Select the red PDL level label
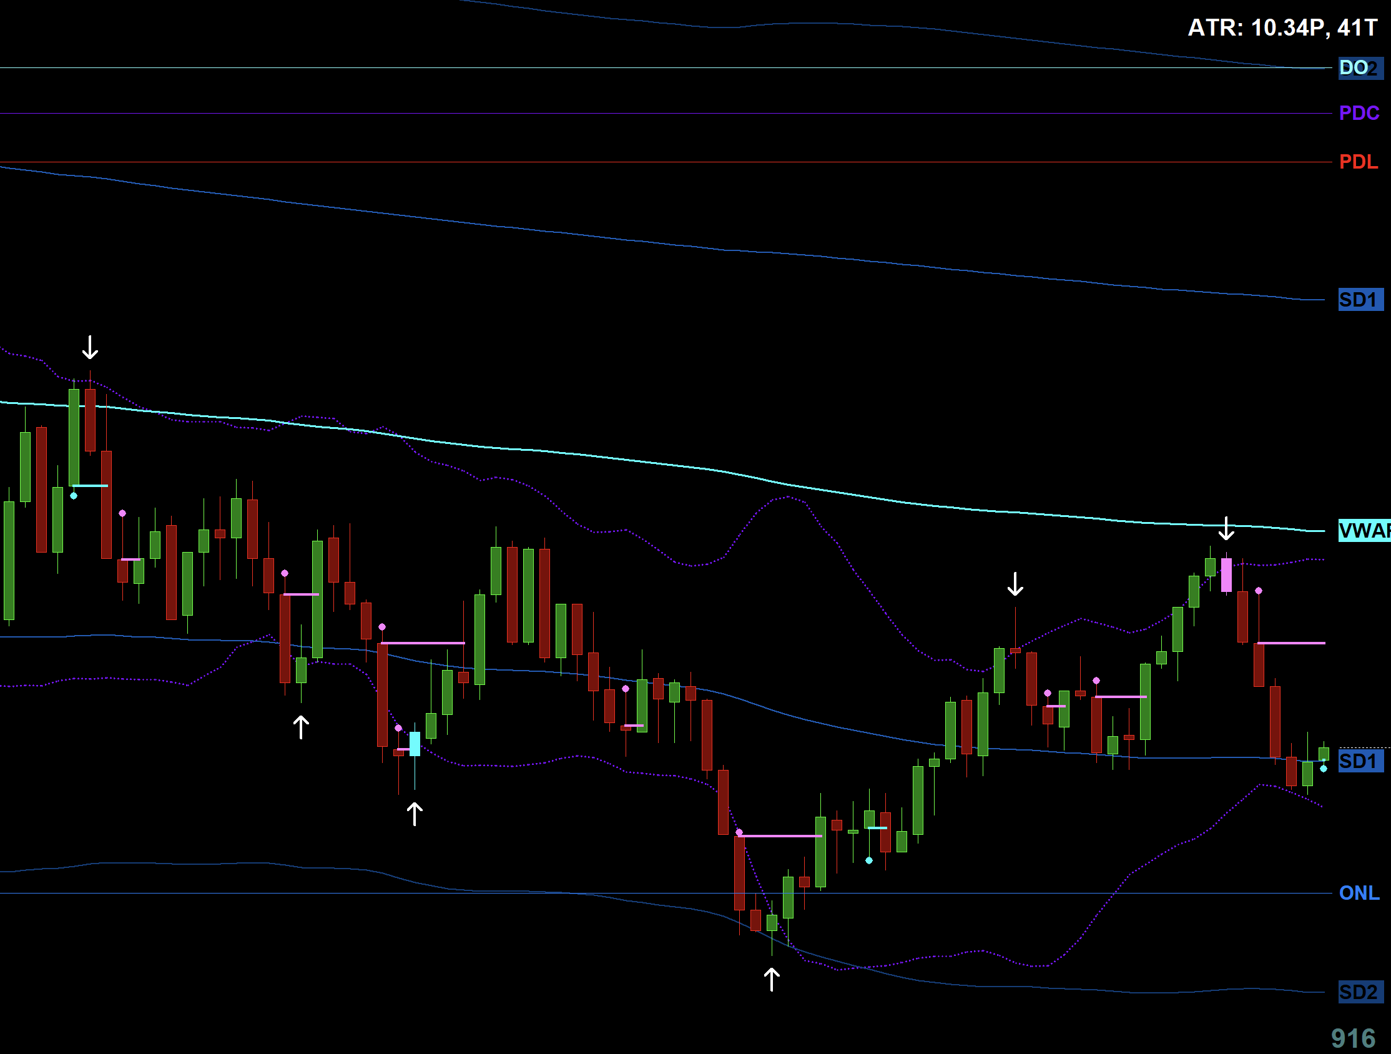This screenshot has width=1391, height=1054. click(1359, 162)
